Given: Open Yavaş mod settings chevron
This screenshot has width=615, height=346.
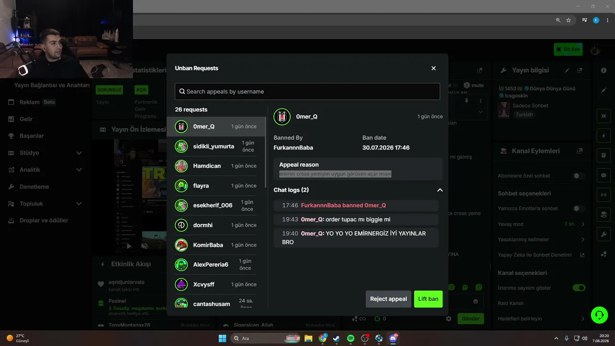Looking at the screenshot, I should click(583, 224).
